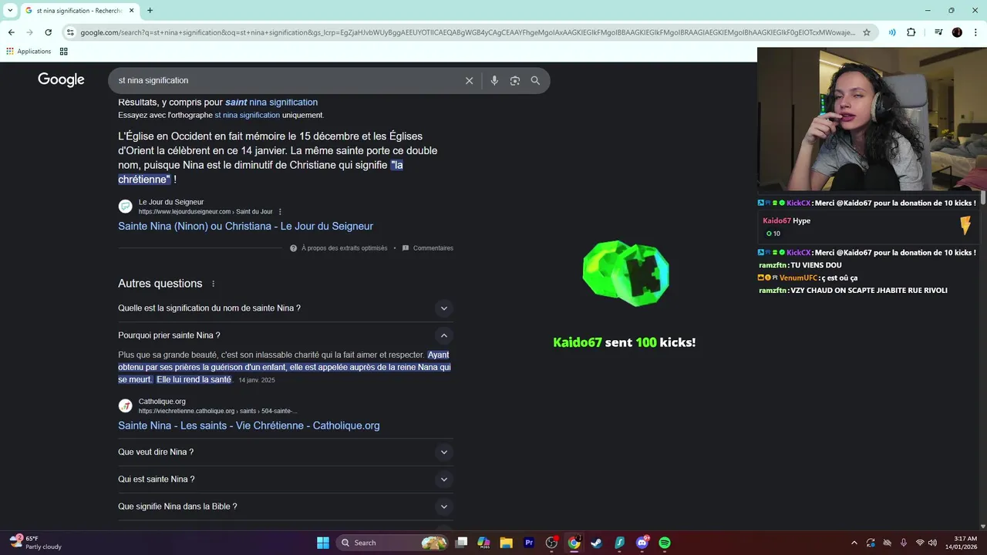987x555 pixels.
Task: Click ramzftn TU VIENS DOU message
Action: (800, 265)
